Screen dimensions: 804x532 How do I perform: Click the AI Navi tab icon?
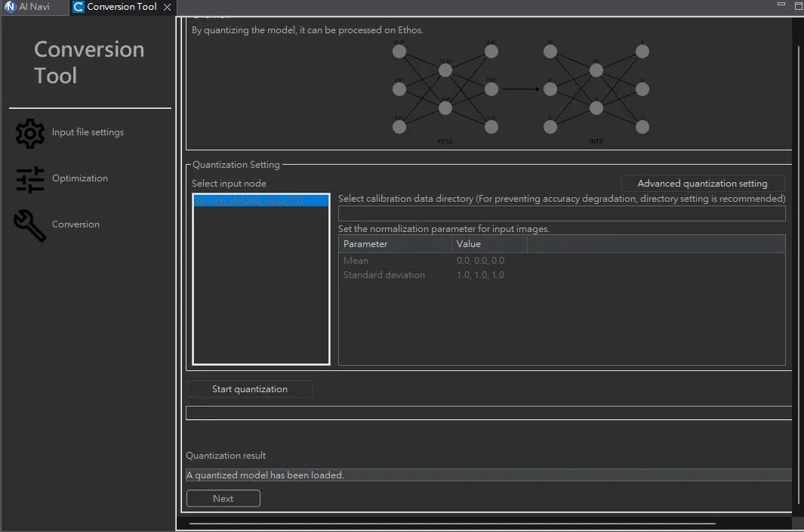pos(10,7)
